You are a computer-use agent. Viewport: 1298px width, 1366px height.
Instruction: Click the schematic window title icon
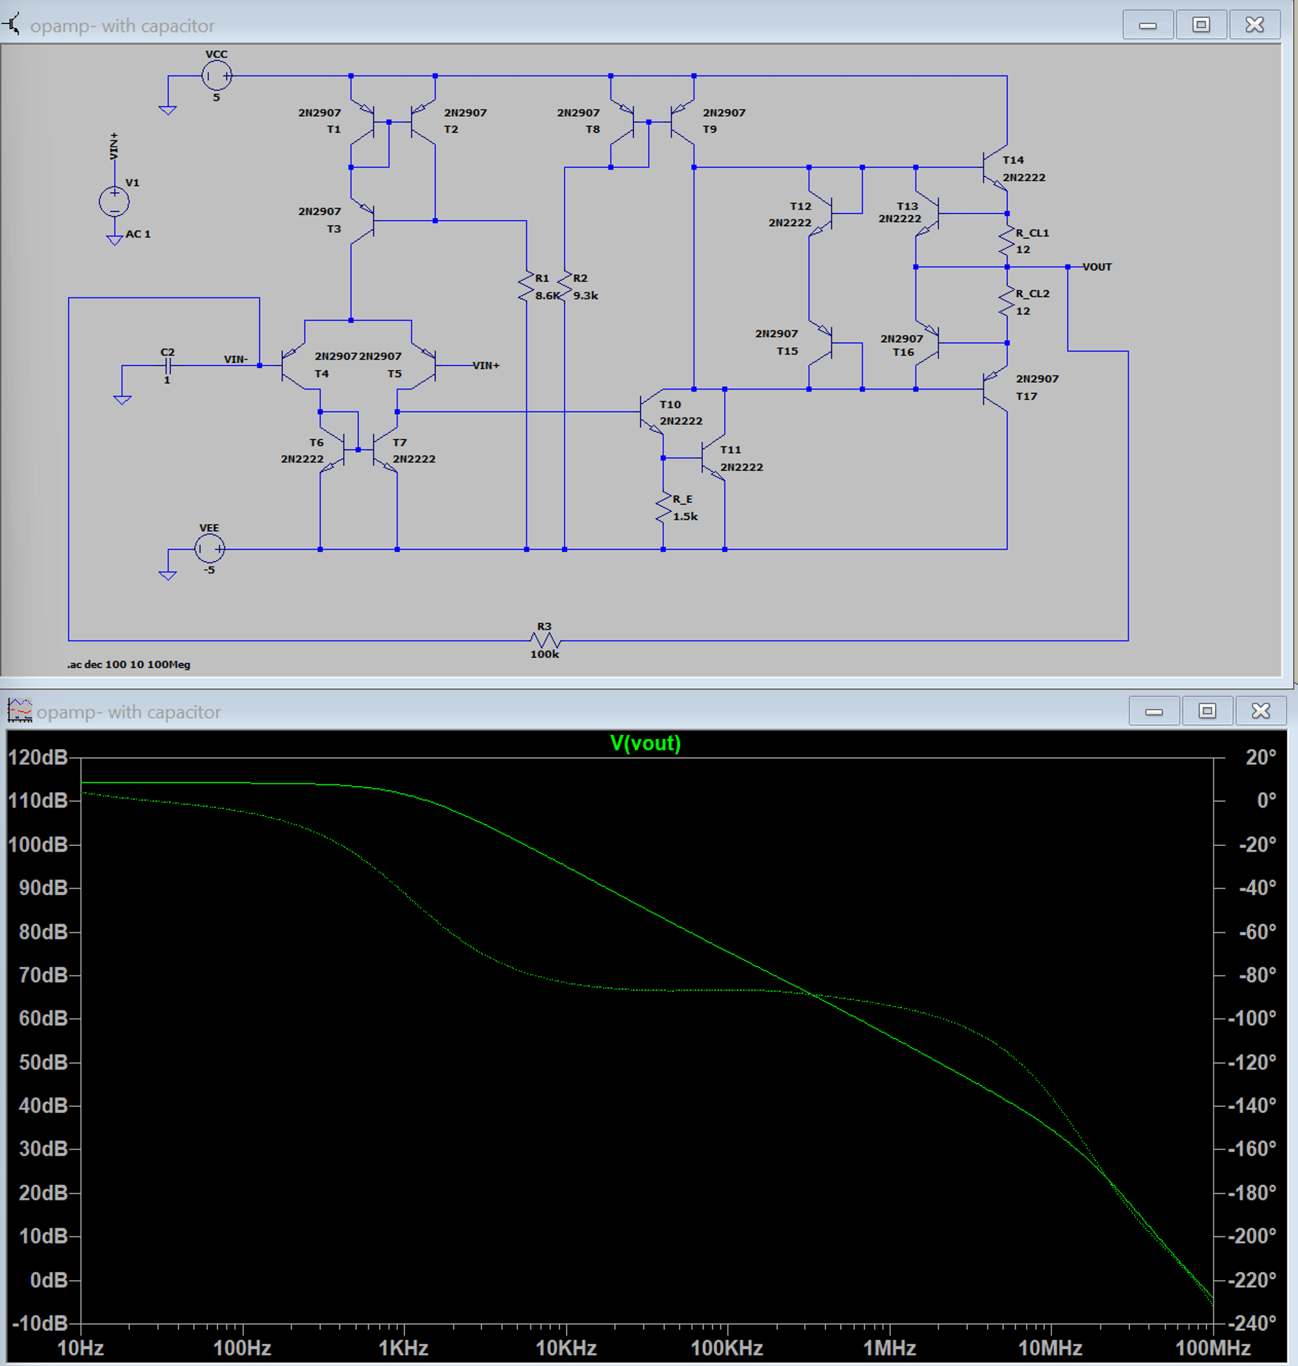tap(12, 25)
